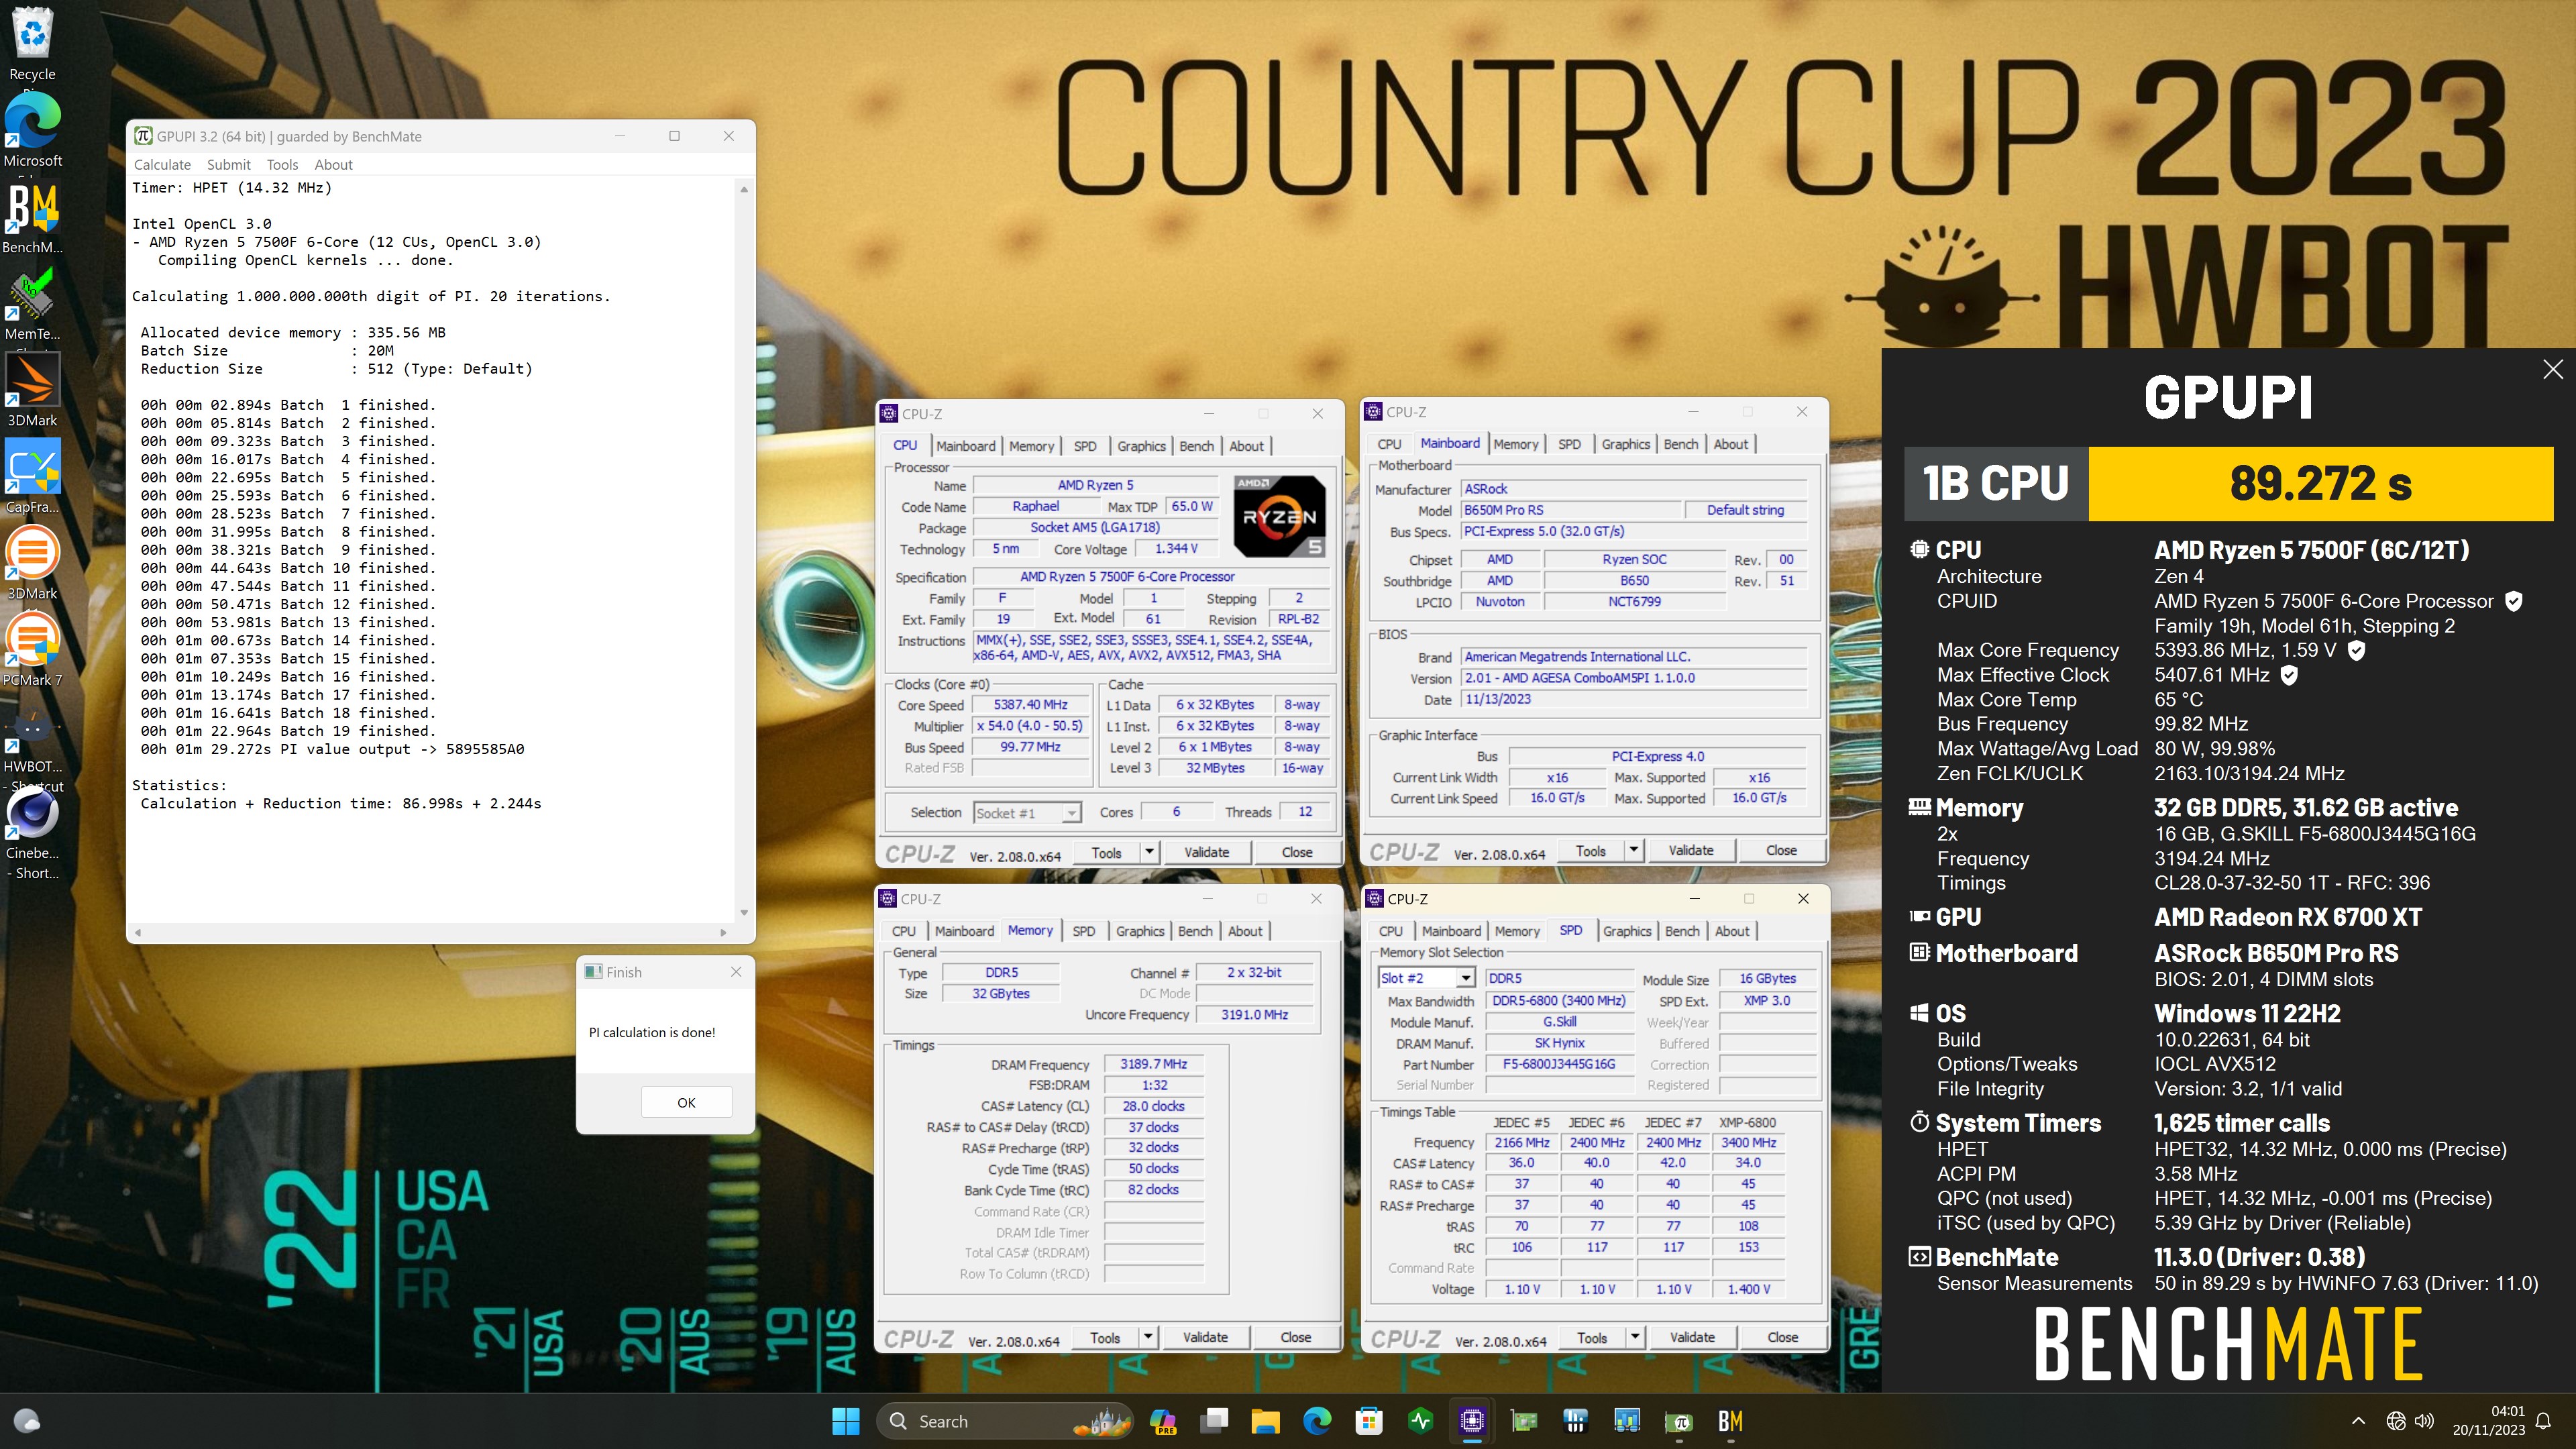
Task: Click Validate in the CPU-Z SPD window
Action: 1692,1337
